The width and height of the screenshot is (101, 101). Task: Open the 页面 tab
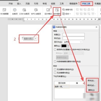tap(28, 4)
